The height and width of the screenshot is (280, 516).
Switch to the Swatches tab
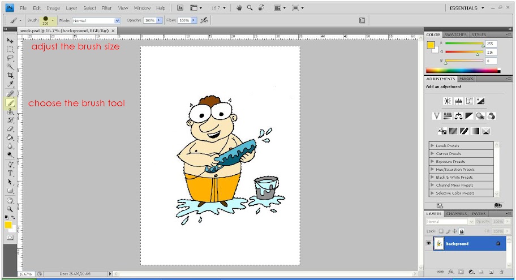click(x=455, y=35)
